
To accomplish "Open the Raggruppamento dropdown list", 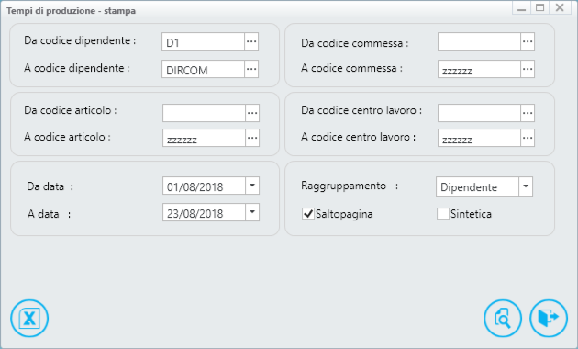I will click(526, 186).
